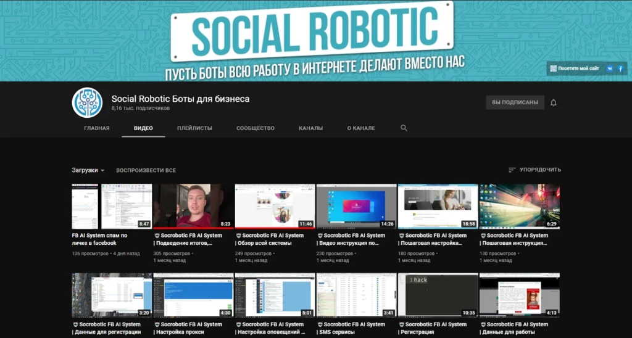The image size is (632, 338).
Task: Click the 130 просмотров view count
Action: click(x=497, y=253)
